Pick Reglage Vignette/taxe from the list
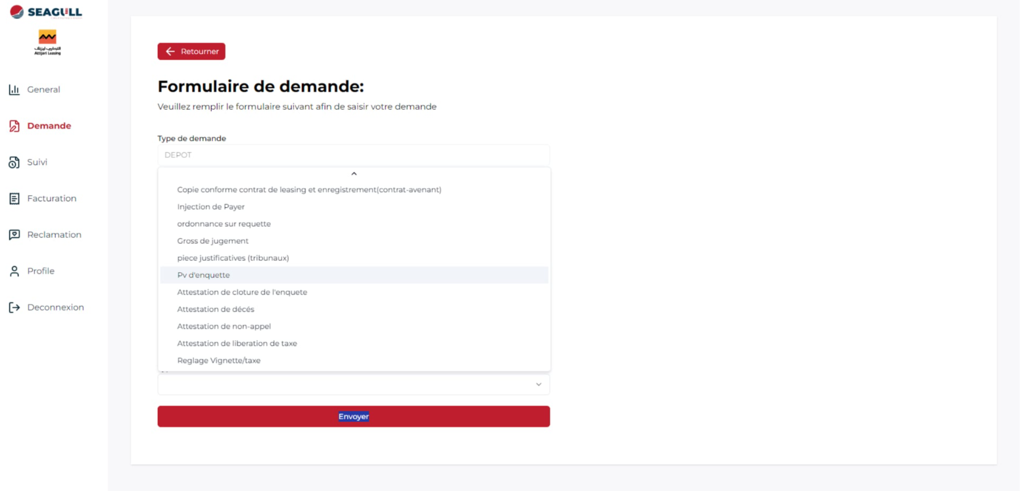This screenshot has width=1020, height=491. pos(219,361)
